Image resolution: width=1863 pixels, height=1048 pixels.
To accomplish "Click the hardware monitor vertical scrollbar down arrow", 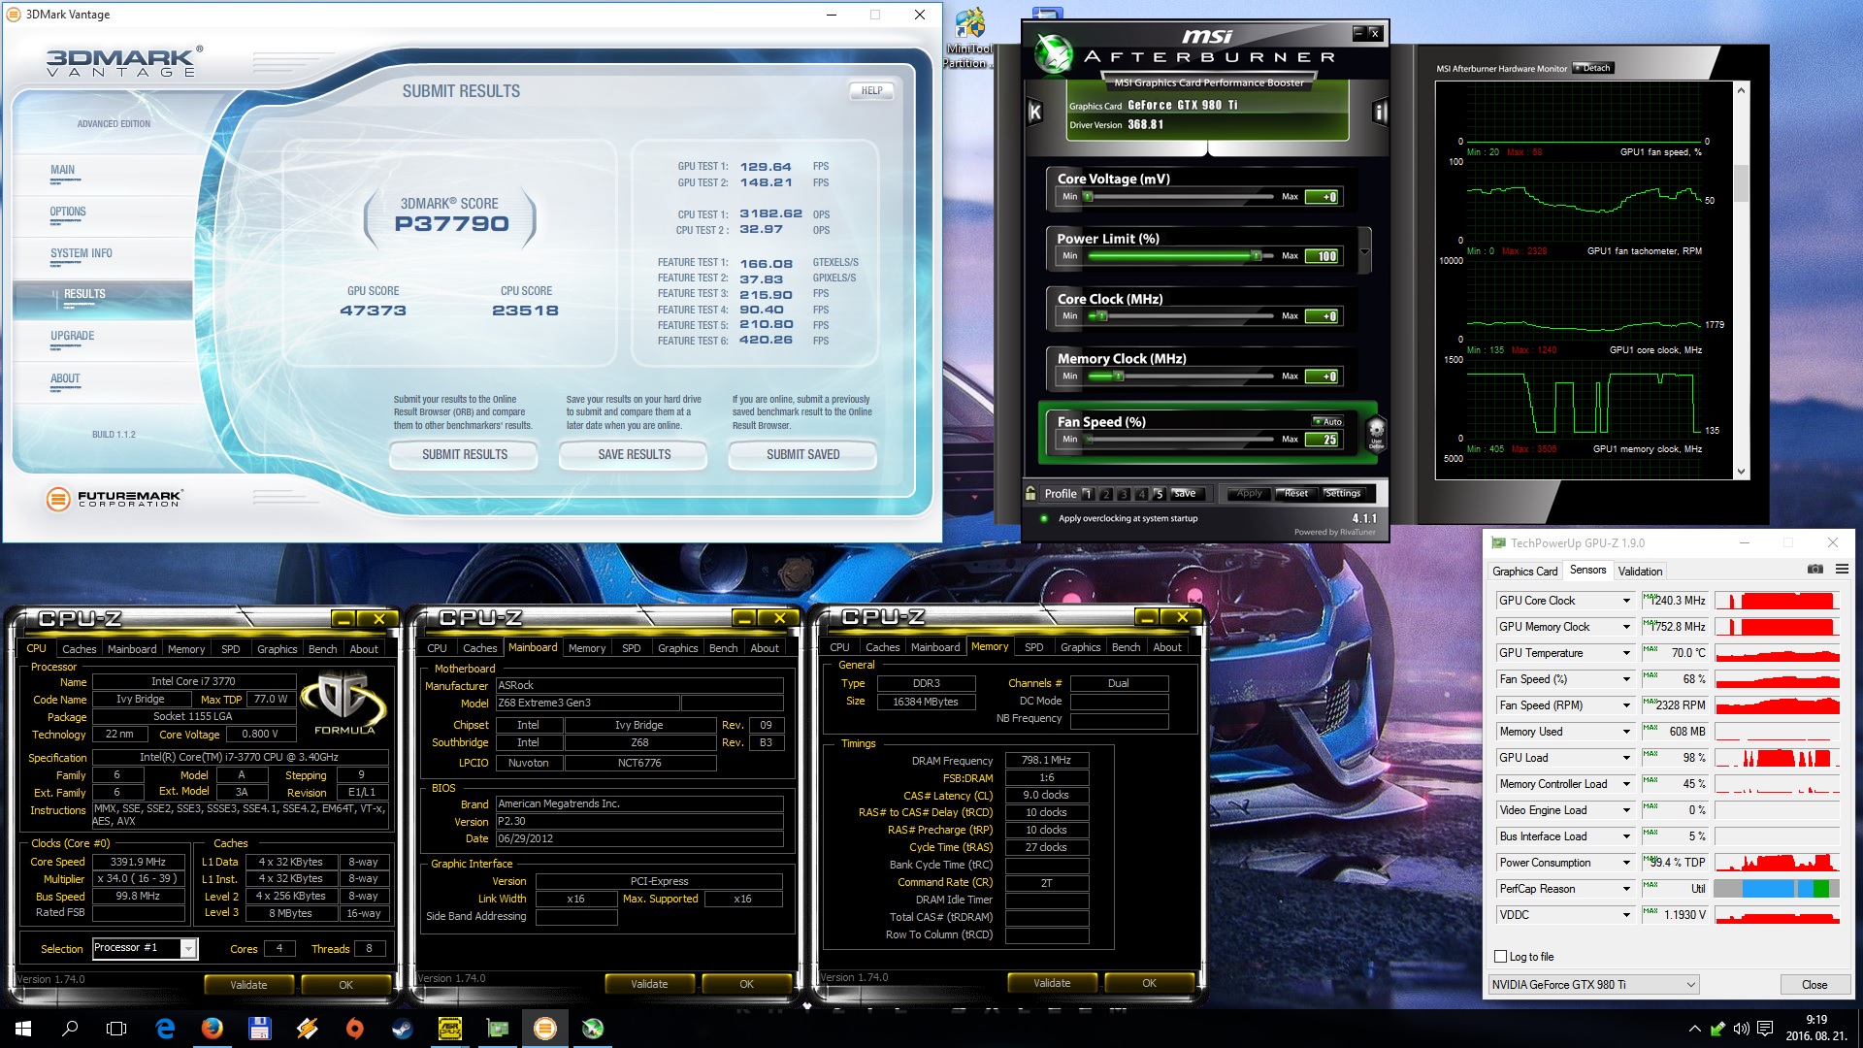I will point(1741,472).
